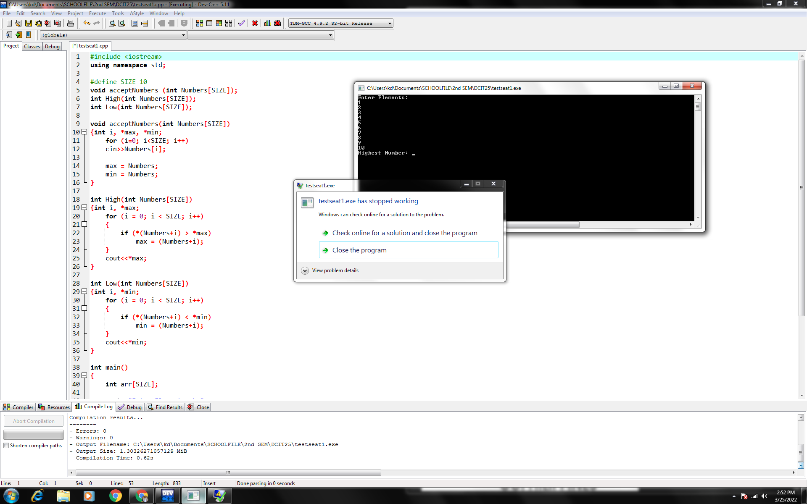807x504 pixels.
Task: Click the Close tab in the bottom panel
Action: [x=198, y=407]
